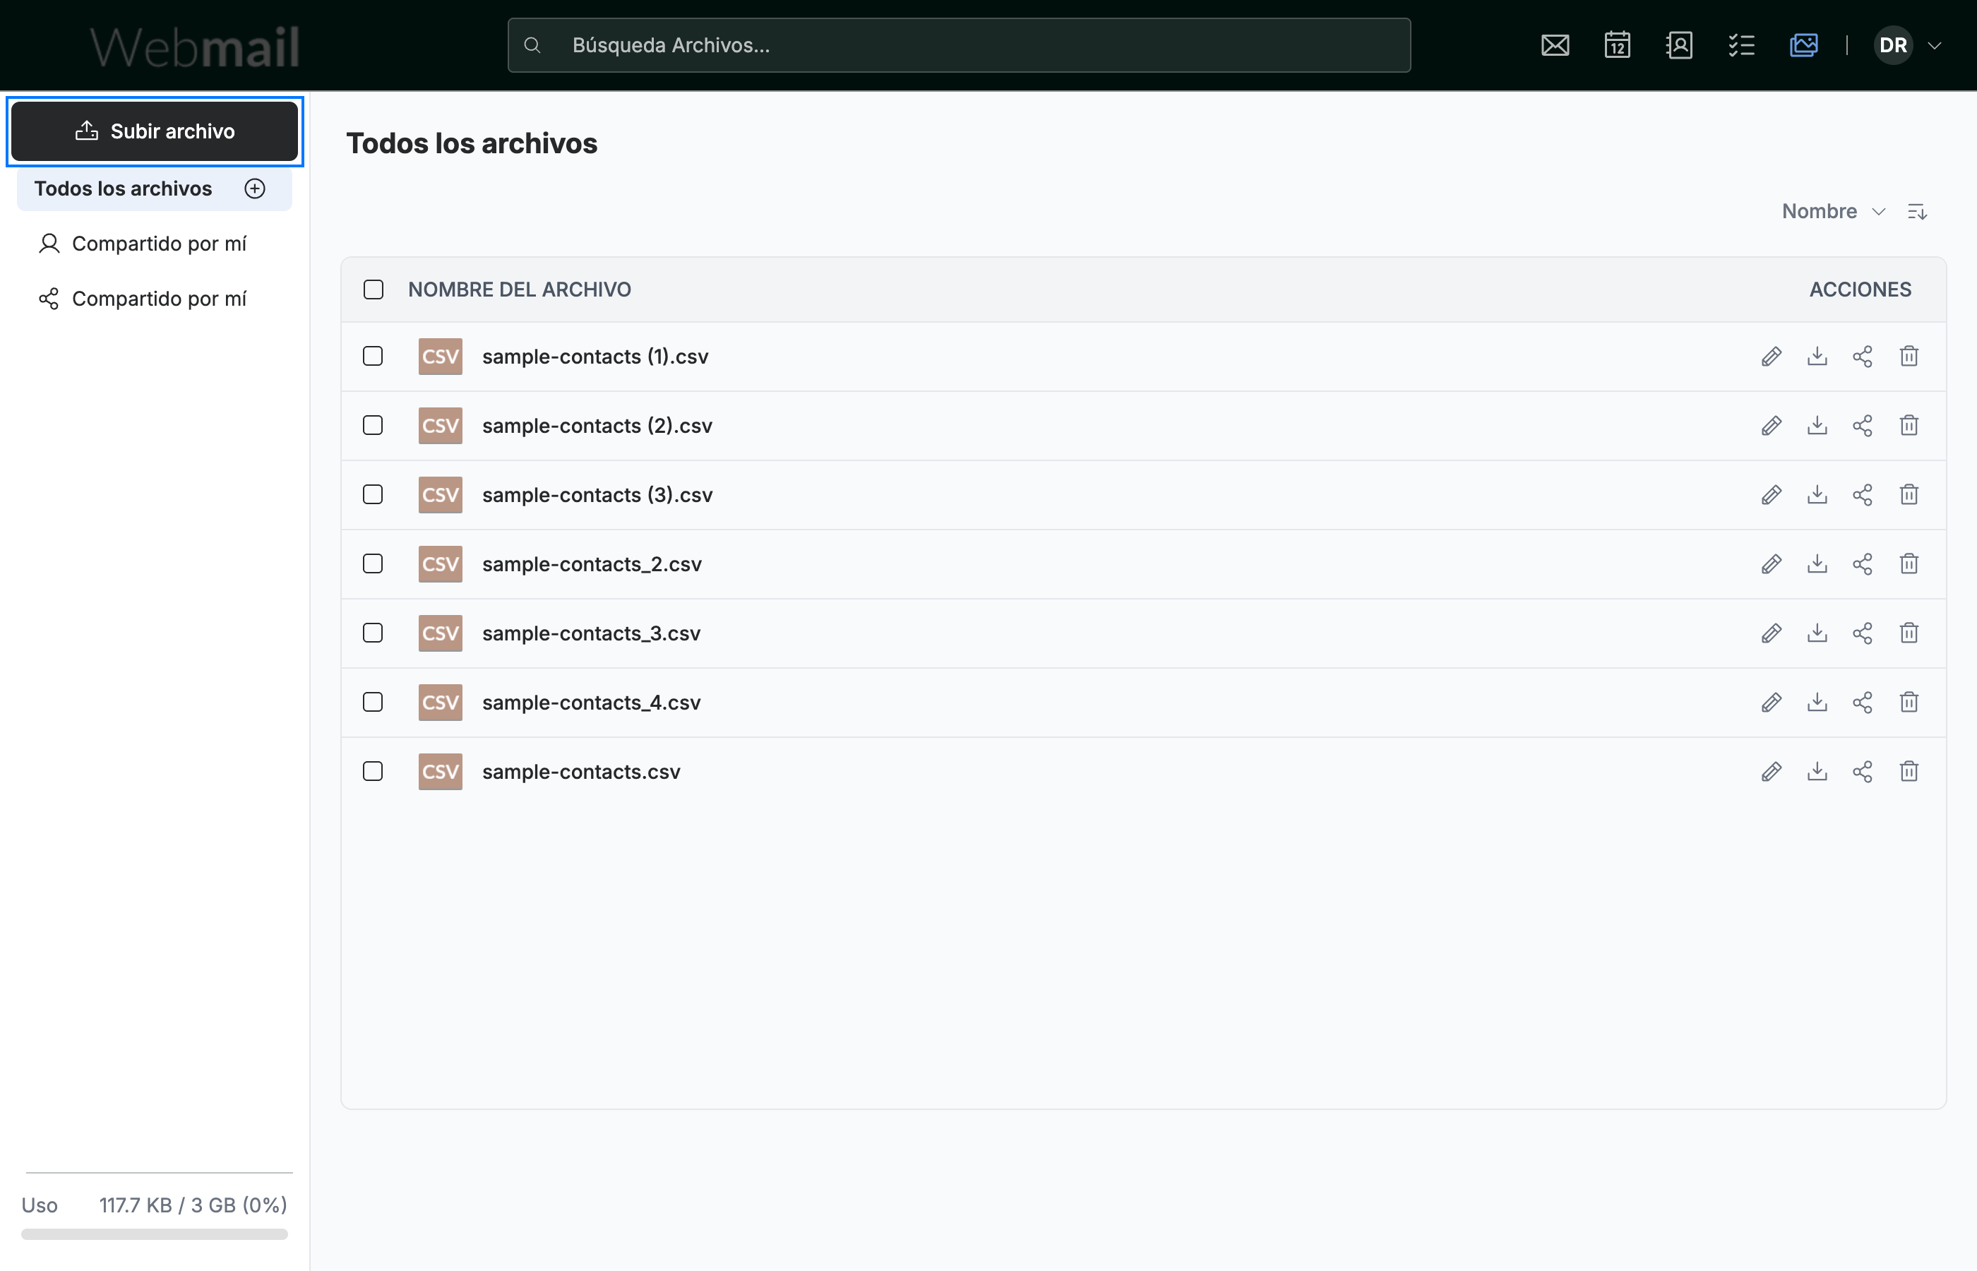
Task: Check the box for sample-contacts_4.csv
Action: 373,703
